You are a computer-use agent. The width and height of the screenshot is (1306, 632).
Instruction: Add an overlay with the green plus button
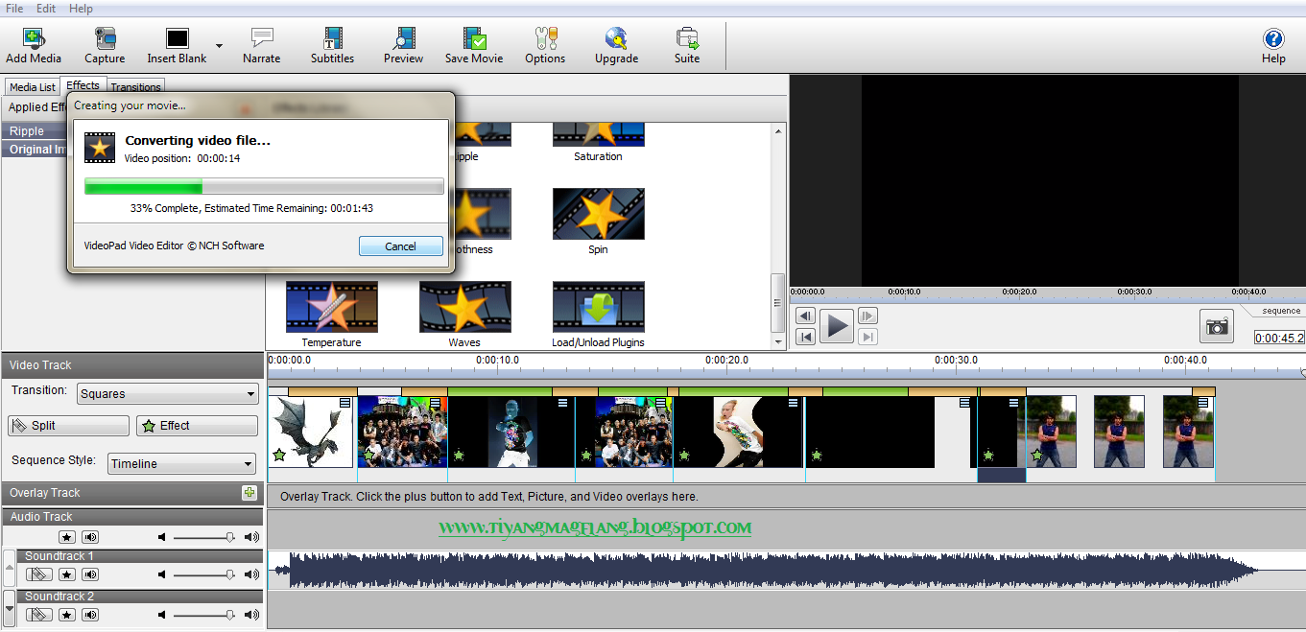[249, 493]
